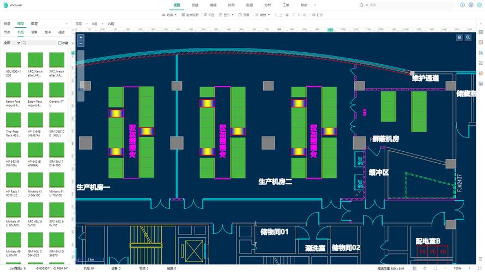Switch to the 目录 directory tab

(7, 23)
